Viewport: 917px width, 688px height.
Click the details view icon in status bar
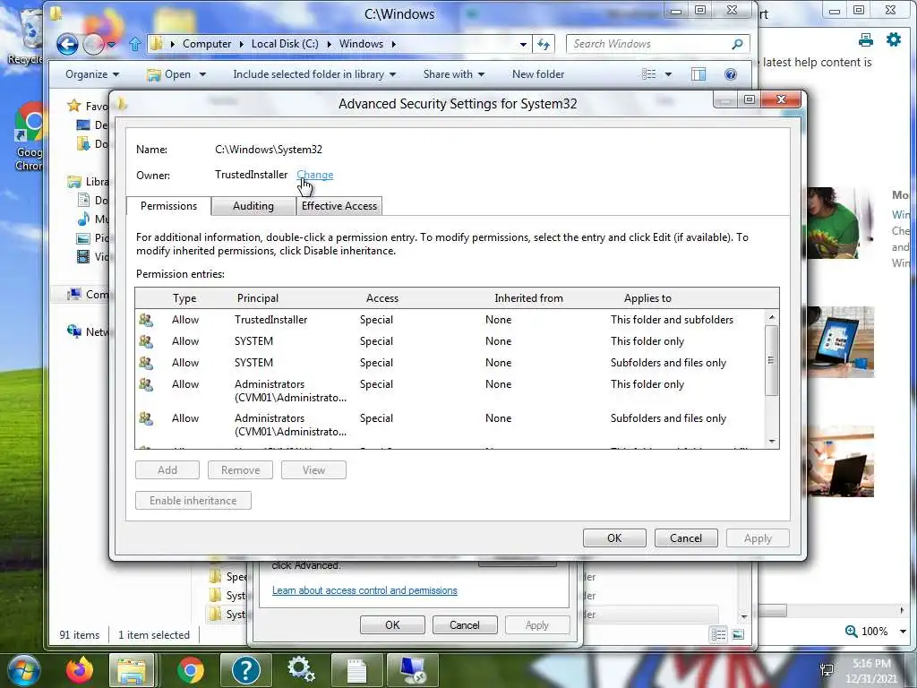pyautogui.click(x=719, y=635)
